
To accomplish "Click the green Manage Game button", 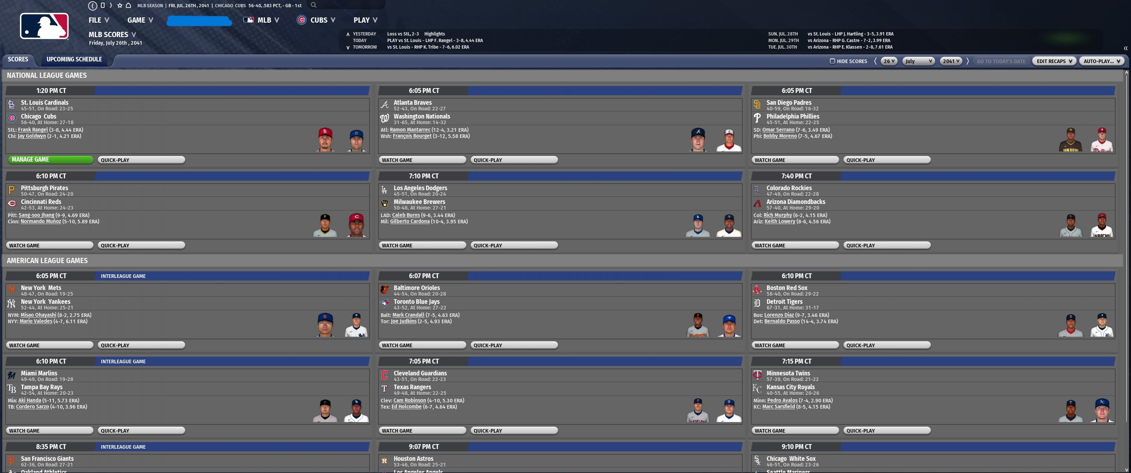I will click(x=51, y=160).
